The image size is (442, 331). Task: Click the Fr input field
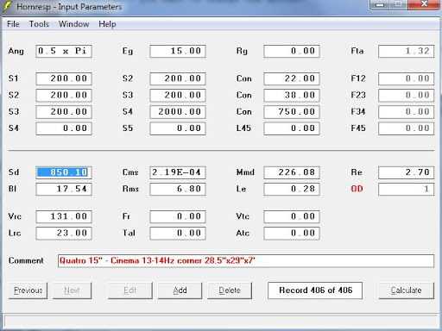[x=178, y=216]
